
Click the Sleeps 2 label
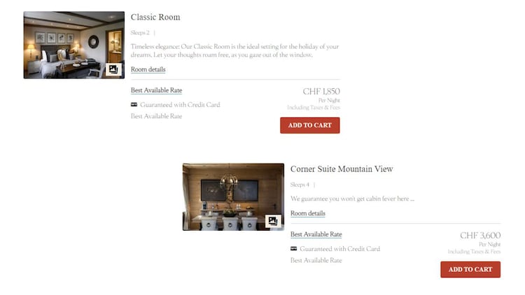click(x=140, y=33)
